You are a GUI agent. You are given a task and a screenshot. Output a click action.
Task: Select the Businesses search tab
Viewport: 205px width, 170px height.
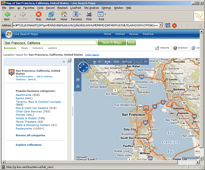[10, 48]
